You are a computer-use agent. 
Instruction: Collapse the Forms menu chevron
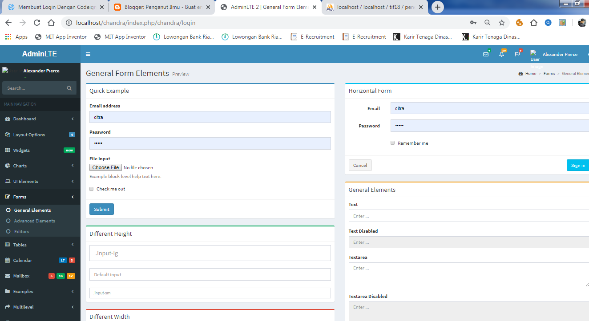tap(73, 197)
